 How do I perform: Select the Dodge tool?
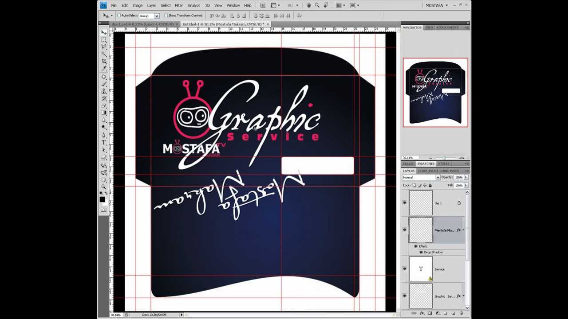(104, 126)
